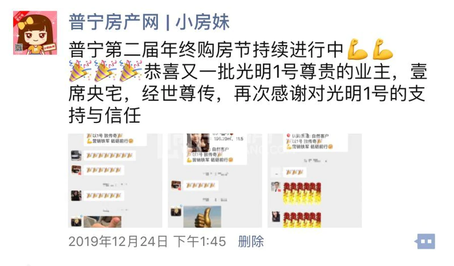This screenshot has height=266, width=454.
Task: Open the left chat screenshot thumbnail
Action: (115, 180)
